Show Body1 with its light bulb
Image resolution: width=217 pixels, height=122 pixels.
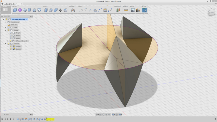pyautogui.click(x=11, y=33)
